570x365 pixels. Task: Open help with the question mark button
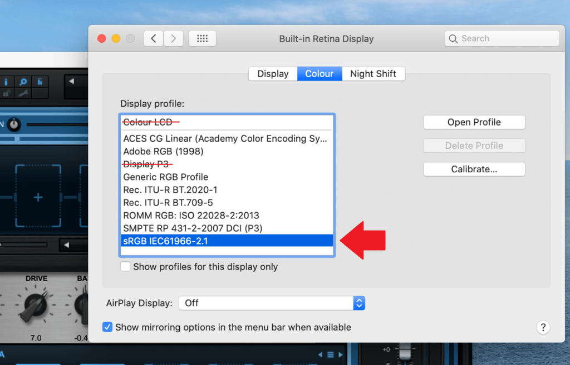click(x=543, y=327)
